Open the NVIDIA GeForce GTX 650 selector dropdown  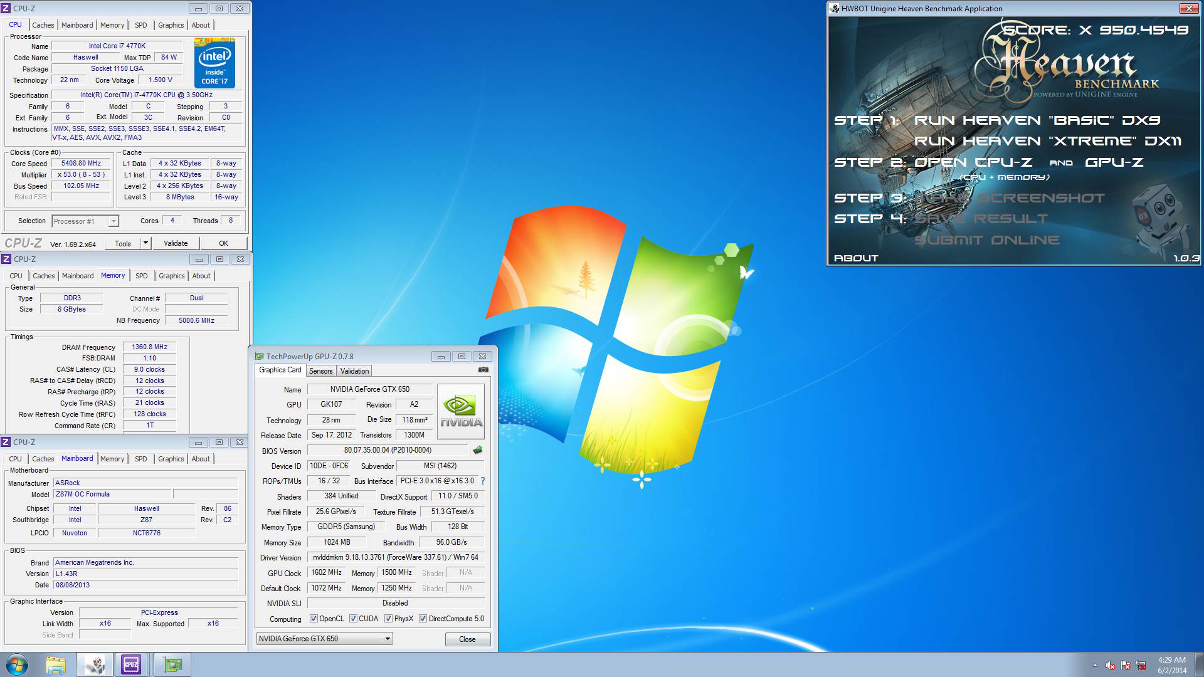click(x=325, y=639)
